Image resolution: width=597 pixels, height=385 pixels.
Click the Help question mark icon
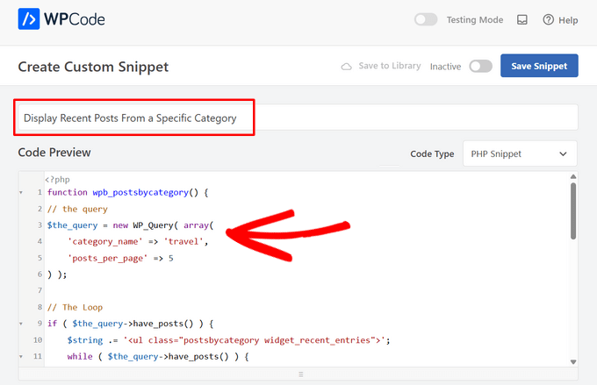pos(549,19)
